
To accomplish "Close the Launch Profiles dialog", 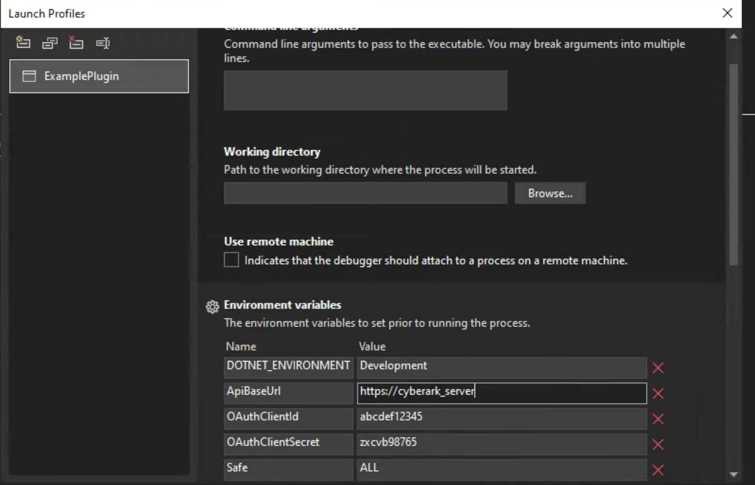I will pos(727,13).
